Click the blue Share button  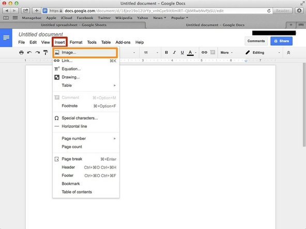click(281, 41)
